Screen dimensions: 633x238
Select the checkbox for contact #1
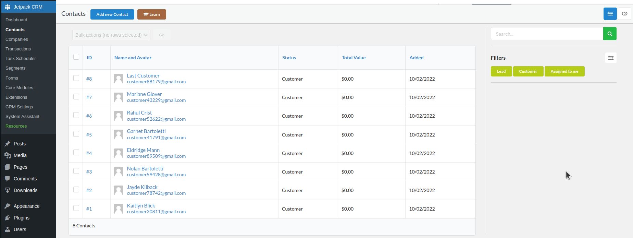(76, 208)
